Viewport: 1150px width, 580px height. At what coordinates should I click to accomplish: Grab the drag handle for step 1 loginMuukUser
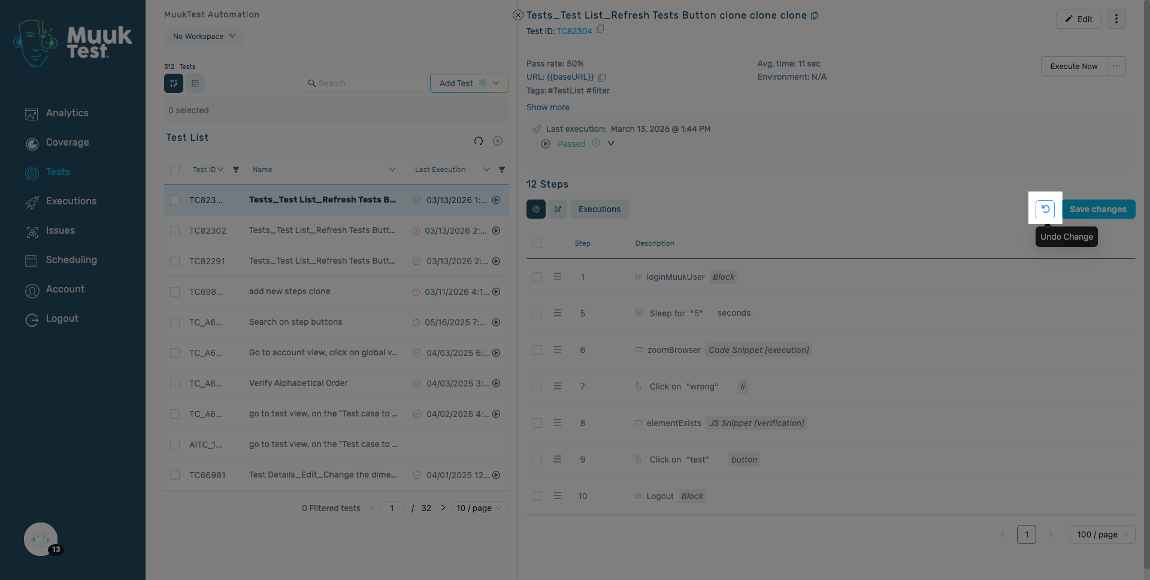(558, 277)
